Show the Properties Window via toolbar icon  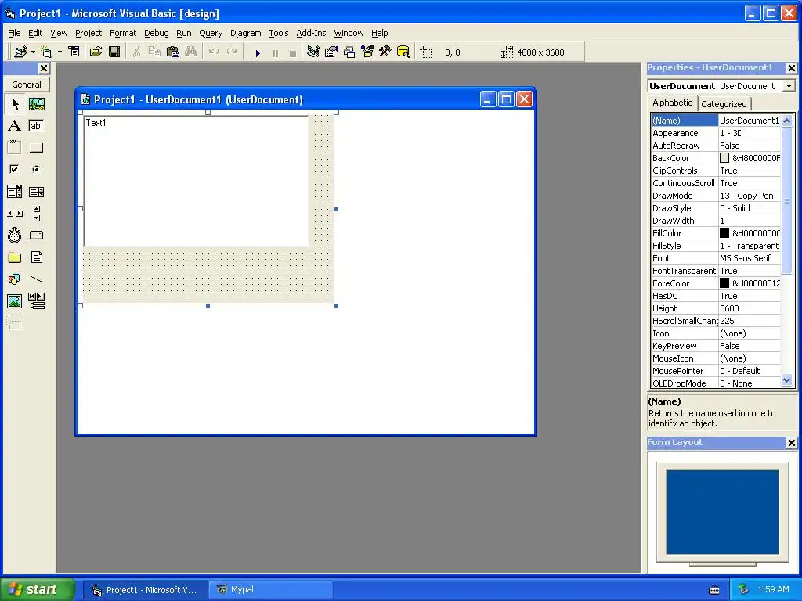331,52
